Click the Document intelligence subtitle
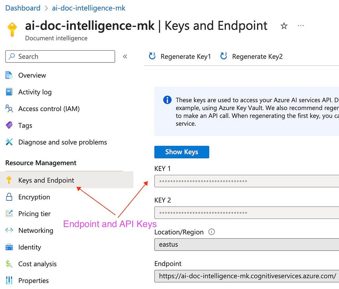 tap(56, 38)
